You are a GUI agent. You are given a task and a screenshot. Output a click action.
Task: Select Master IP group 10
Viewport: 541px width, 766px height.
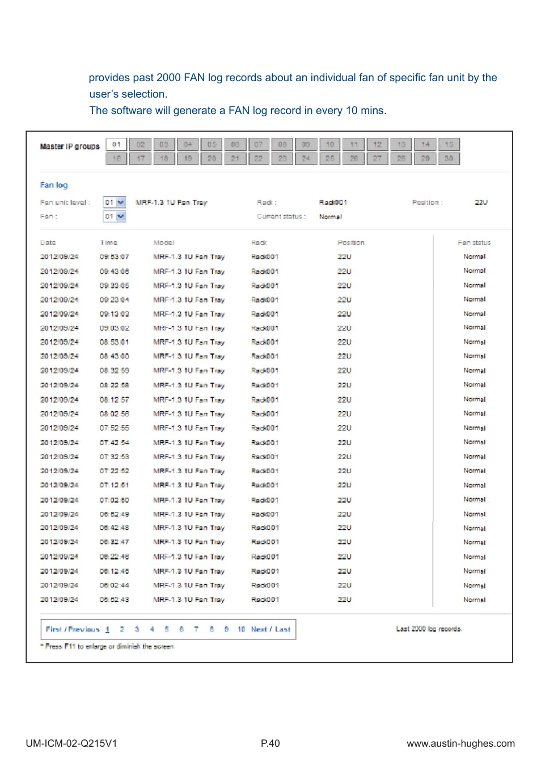(x=330, y=145)
